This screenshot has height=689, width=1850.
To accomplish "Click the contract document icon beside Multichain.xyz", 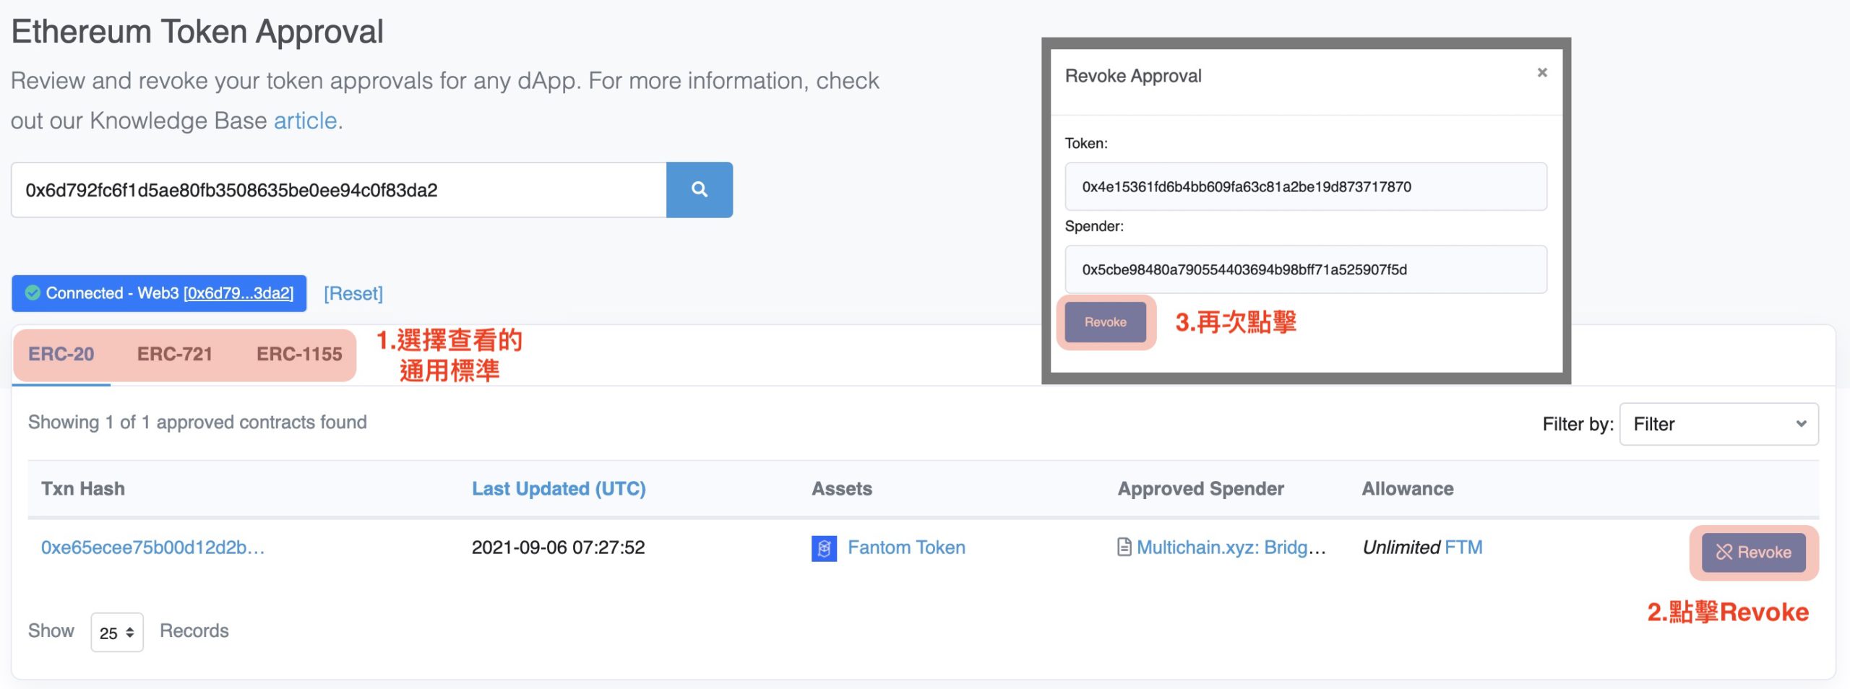I will [1124, 547].
